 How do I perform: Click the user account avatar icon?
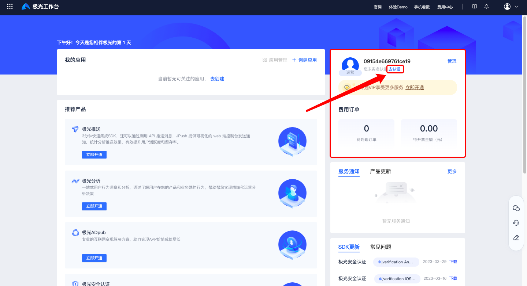tap(507, 7)
